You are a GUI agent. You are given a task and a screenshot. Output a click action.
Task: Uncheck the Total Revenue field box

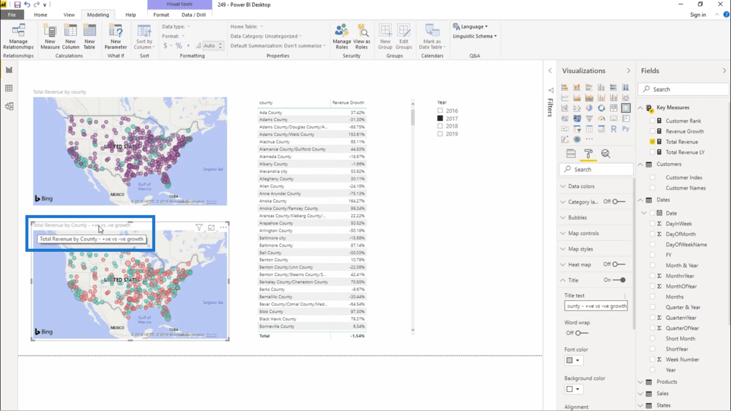coord(652,142)
